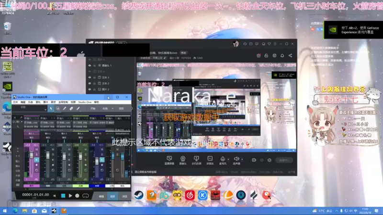Select the Range tool in Studio One
The height and width of the screenshot is (215, 383).
point(57,108)
